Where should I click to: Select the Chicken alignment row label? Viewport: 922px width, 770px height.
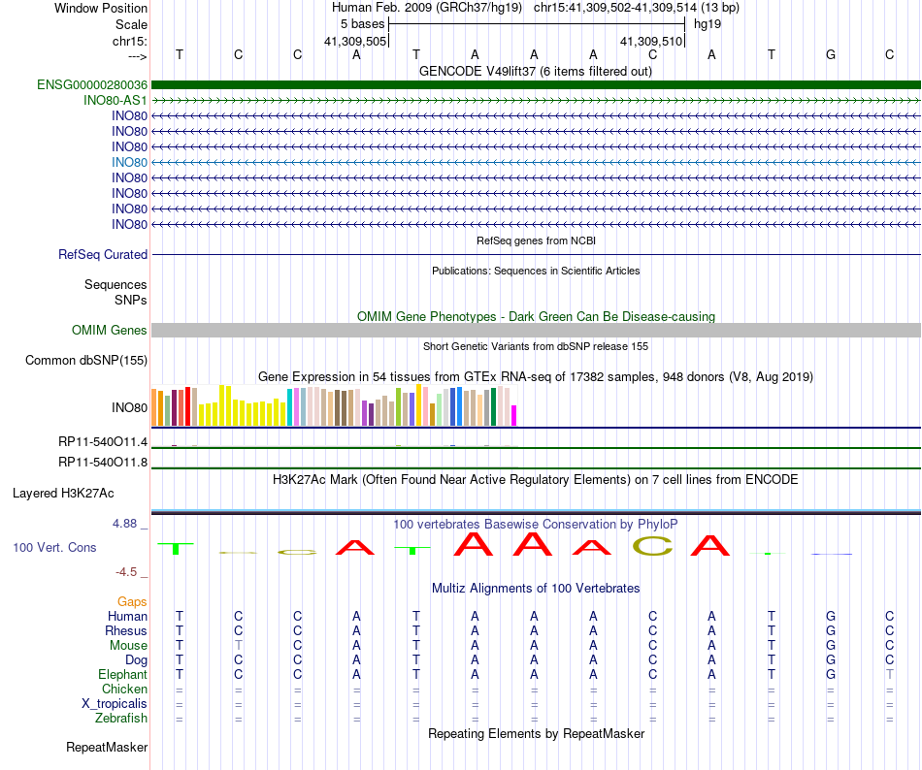click(x=124, y=689)
